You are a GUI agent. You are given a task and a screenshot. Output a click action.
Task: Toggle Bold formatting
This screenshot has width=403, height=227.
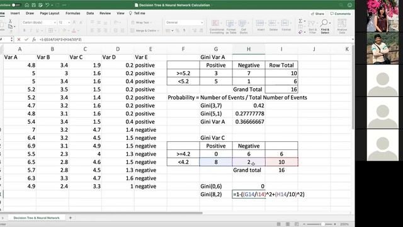click(25, 31)
